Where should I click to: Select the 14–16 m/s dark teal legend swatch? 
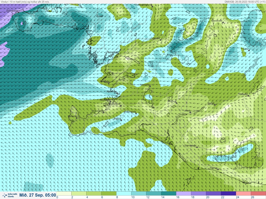click(x=169, y=194)
